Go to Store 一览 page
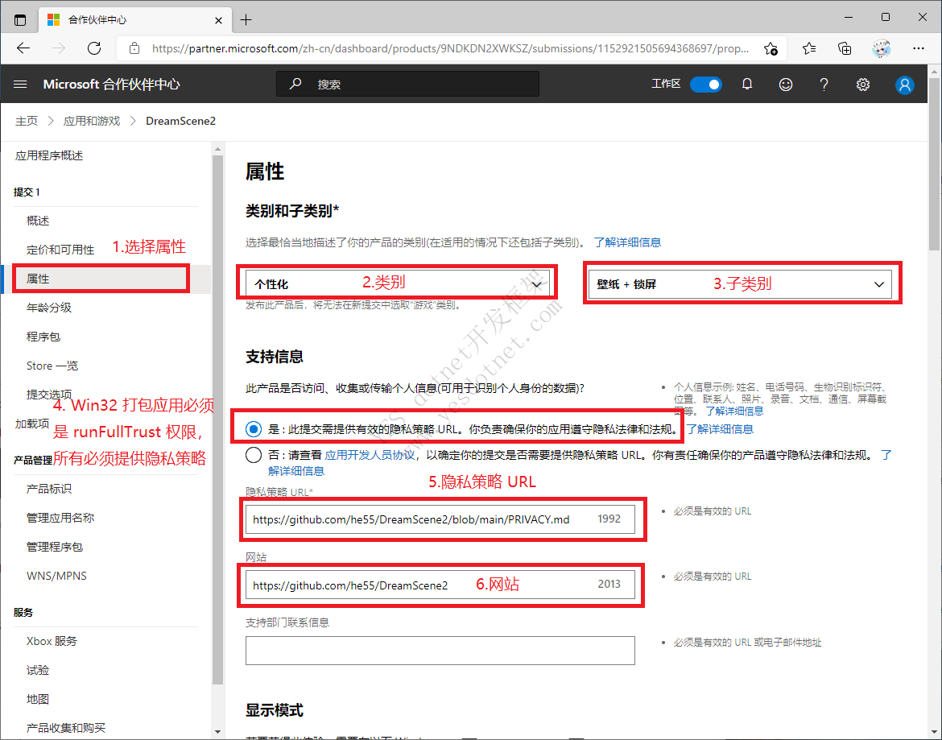Screen dimensions: 942x740 pos(52,366)
